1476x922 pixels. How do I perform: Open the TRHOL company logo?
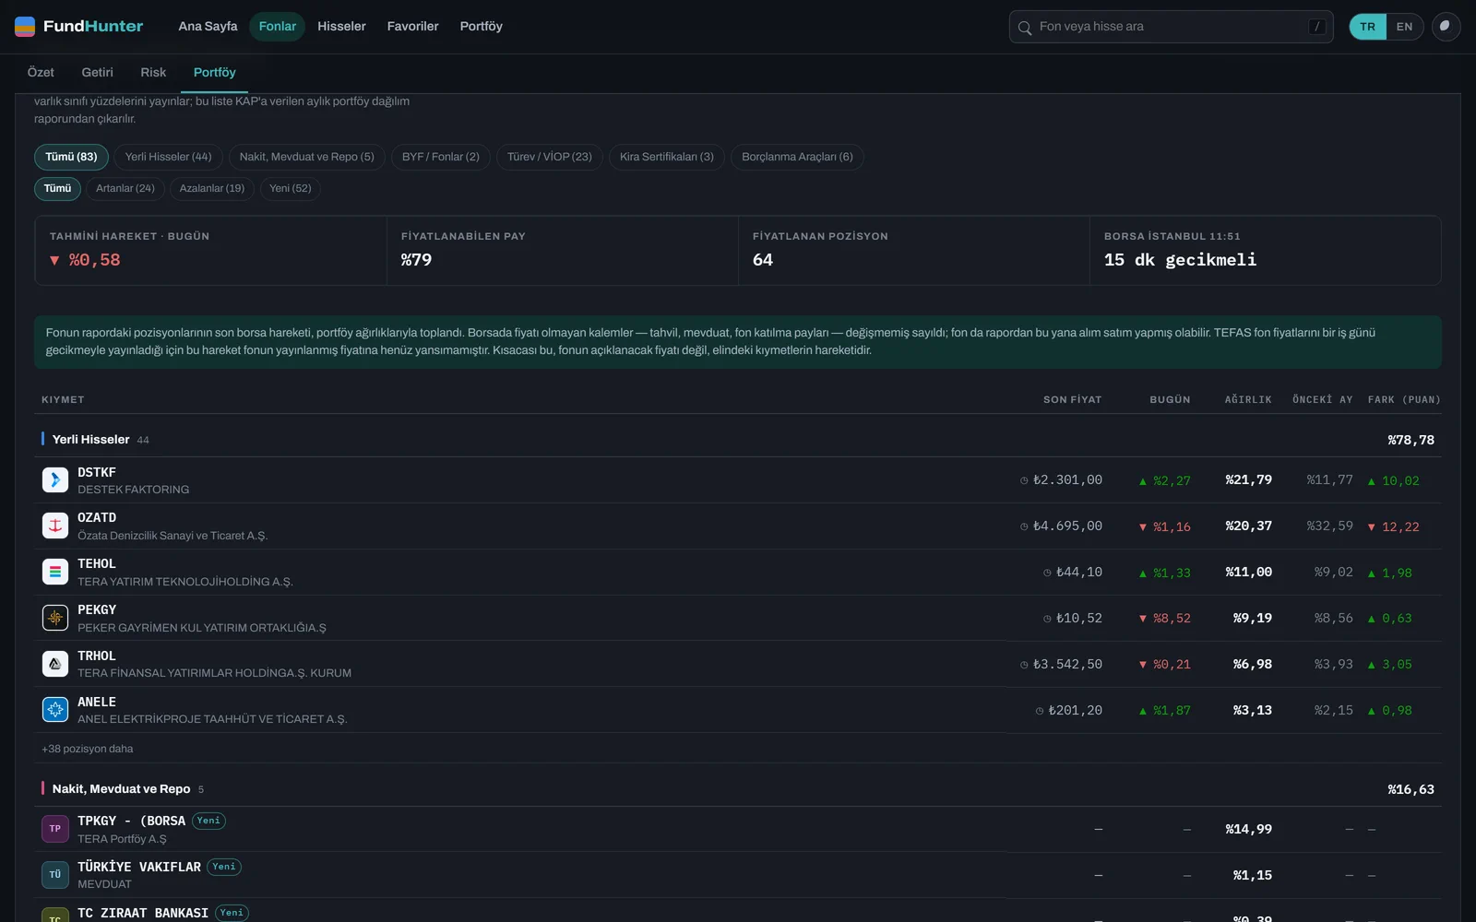[55, 664]
